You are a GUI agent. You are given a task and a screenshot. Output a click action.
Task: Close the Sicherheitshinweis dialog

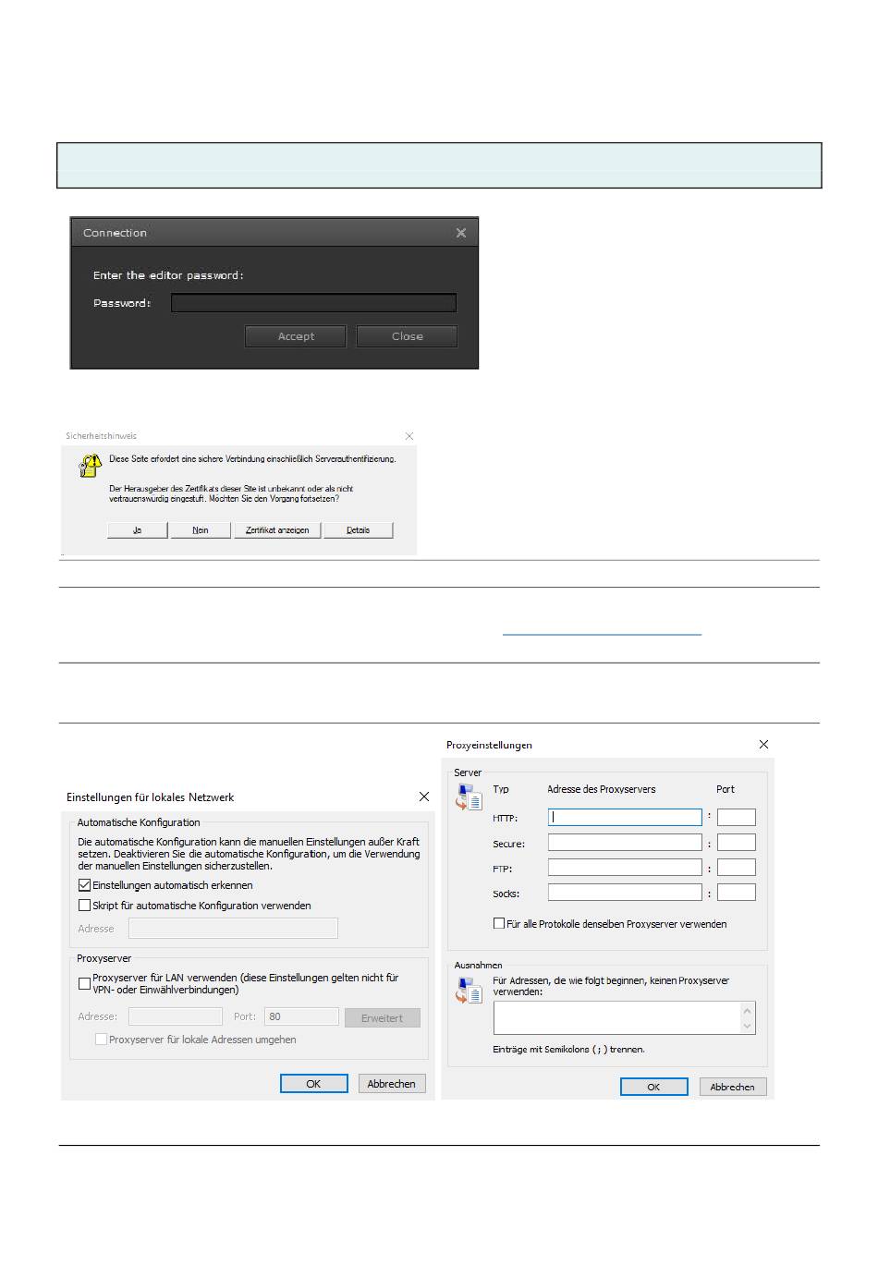pos(409,436)
